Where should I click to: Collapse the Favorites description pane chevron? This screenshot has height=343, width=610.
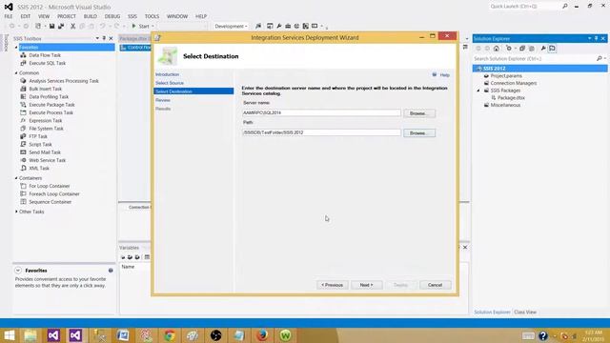click(x=18, y=271)
